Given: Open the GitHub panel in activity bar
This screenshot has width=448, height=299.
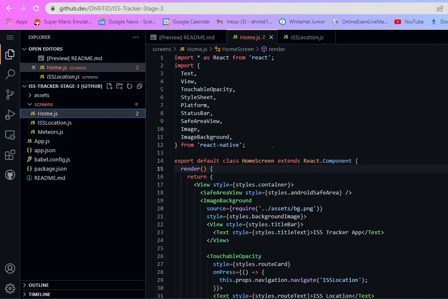Looking at the screenshot, I should 10,175.
